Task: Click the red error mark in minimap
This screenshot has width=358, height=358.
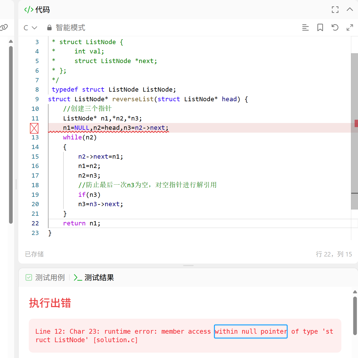Action: click(x=356, y=123)
